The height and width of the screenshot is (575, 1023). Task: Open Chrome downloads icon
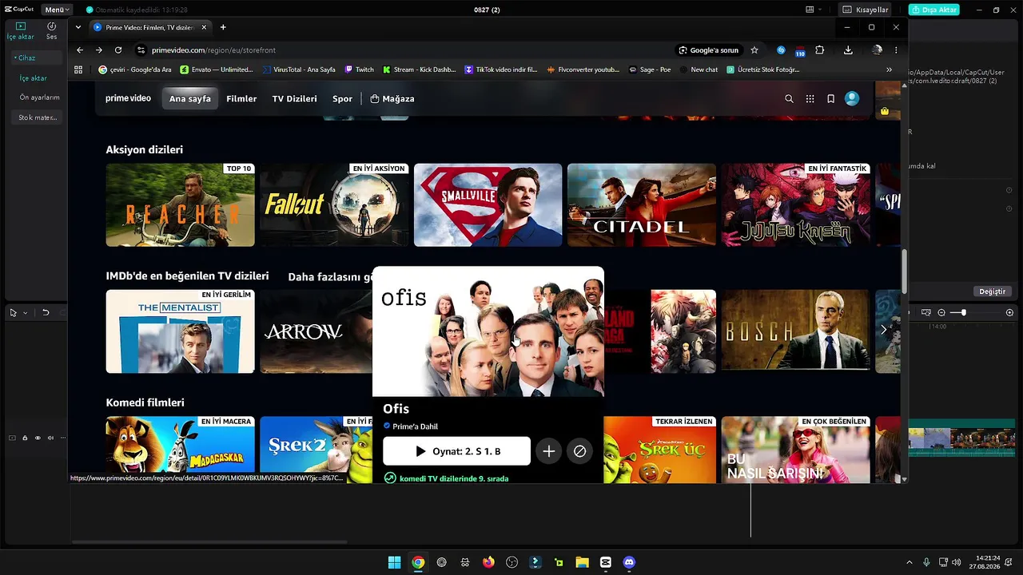click(x=848, y=50)
